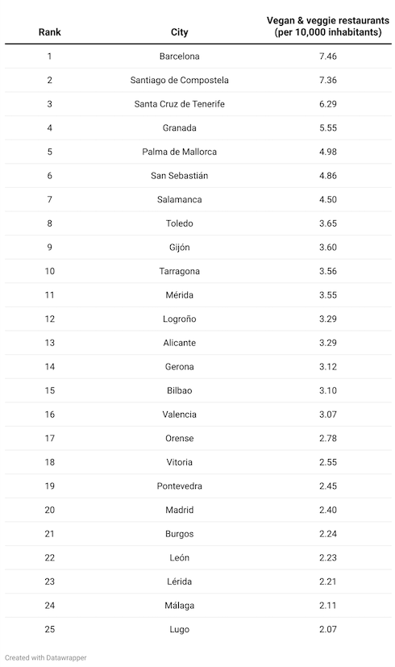Select the Granada city name
395x667 pixels.
tap(179, 127)
